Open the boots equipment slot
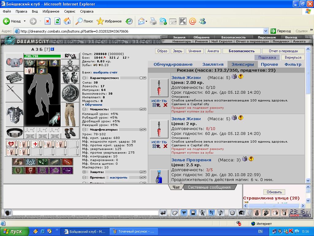The height and width of the screenshot is (236, 314). pyautogui.click(x=70, y=133)
